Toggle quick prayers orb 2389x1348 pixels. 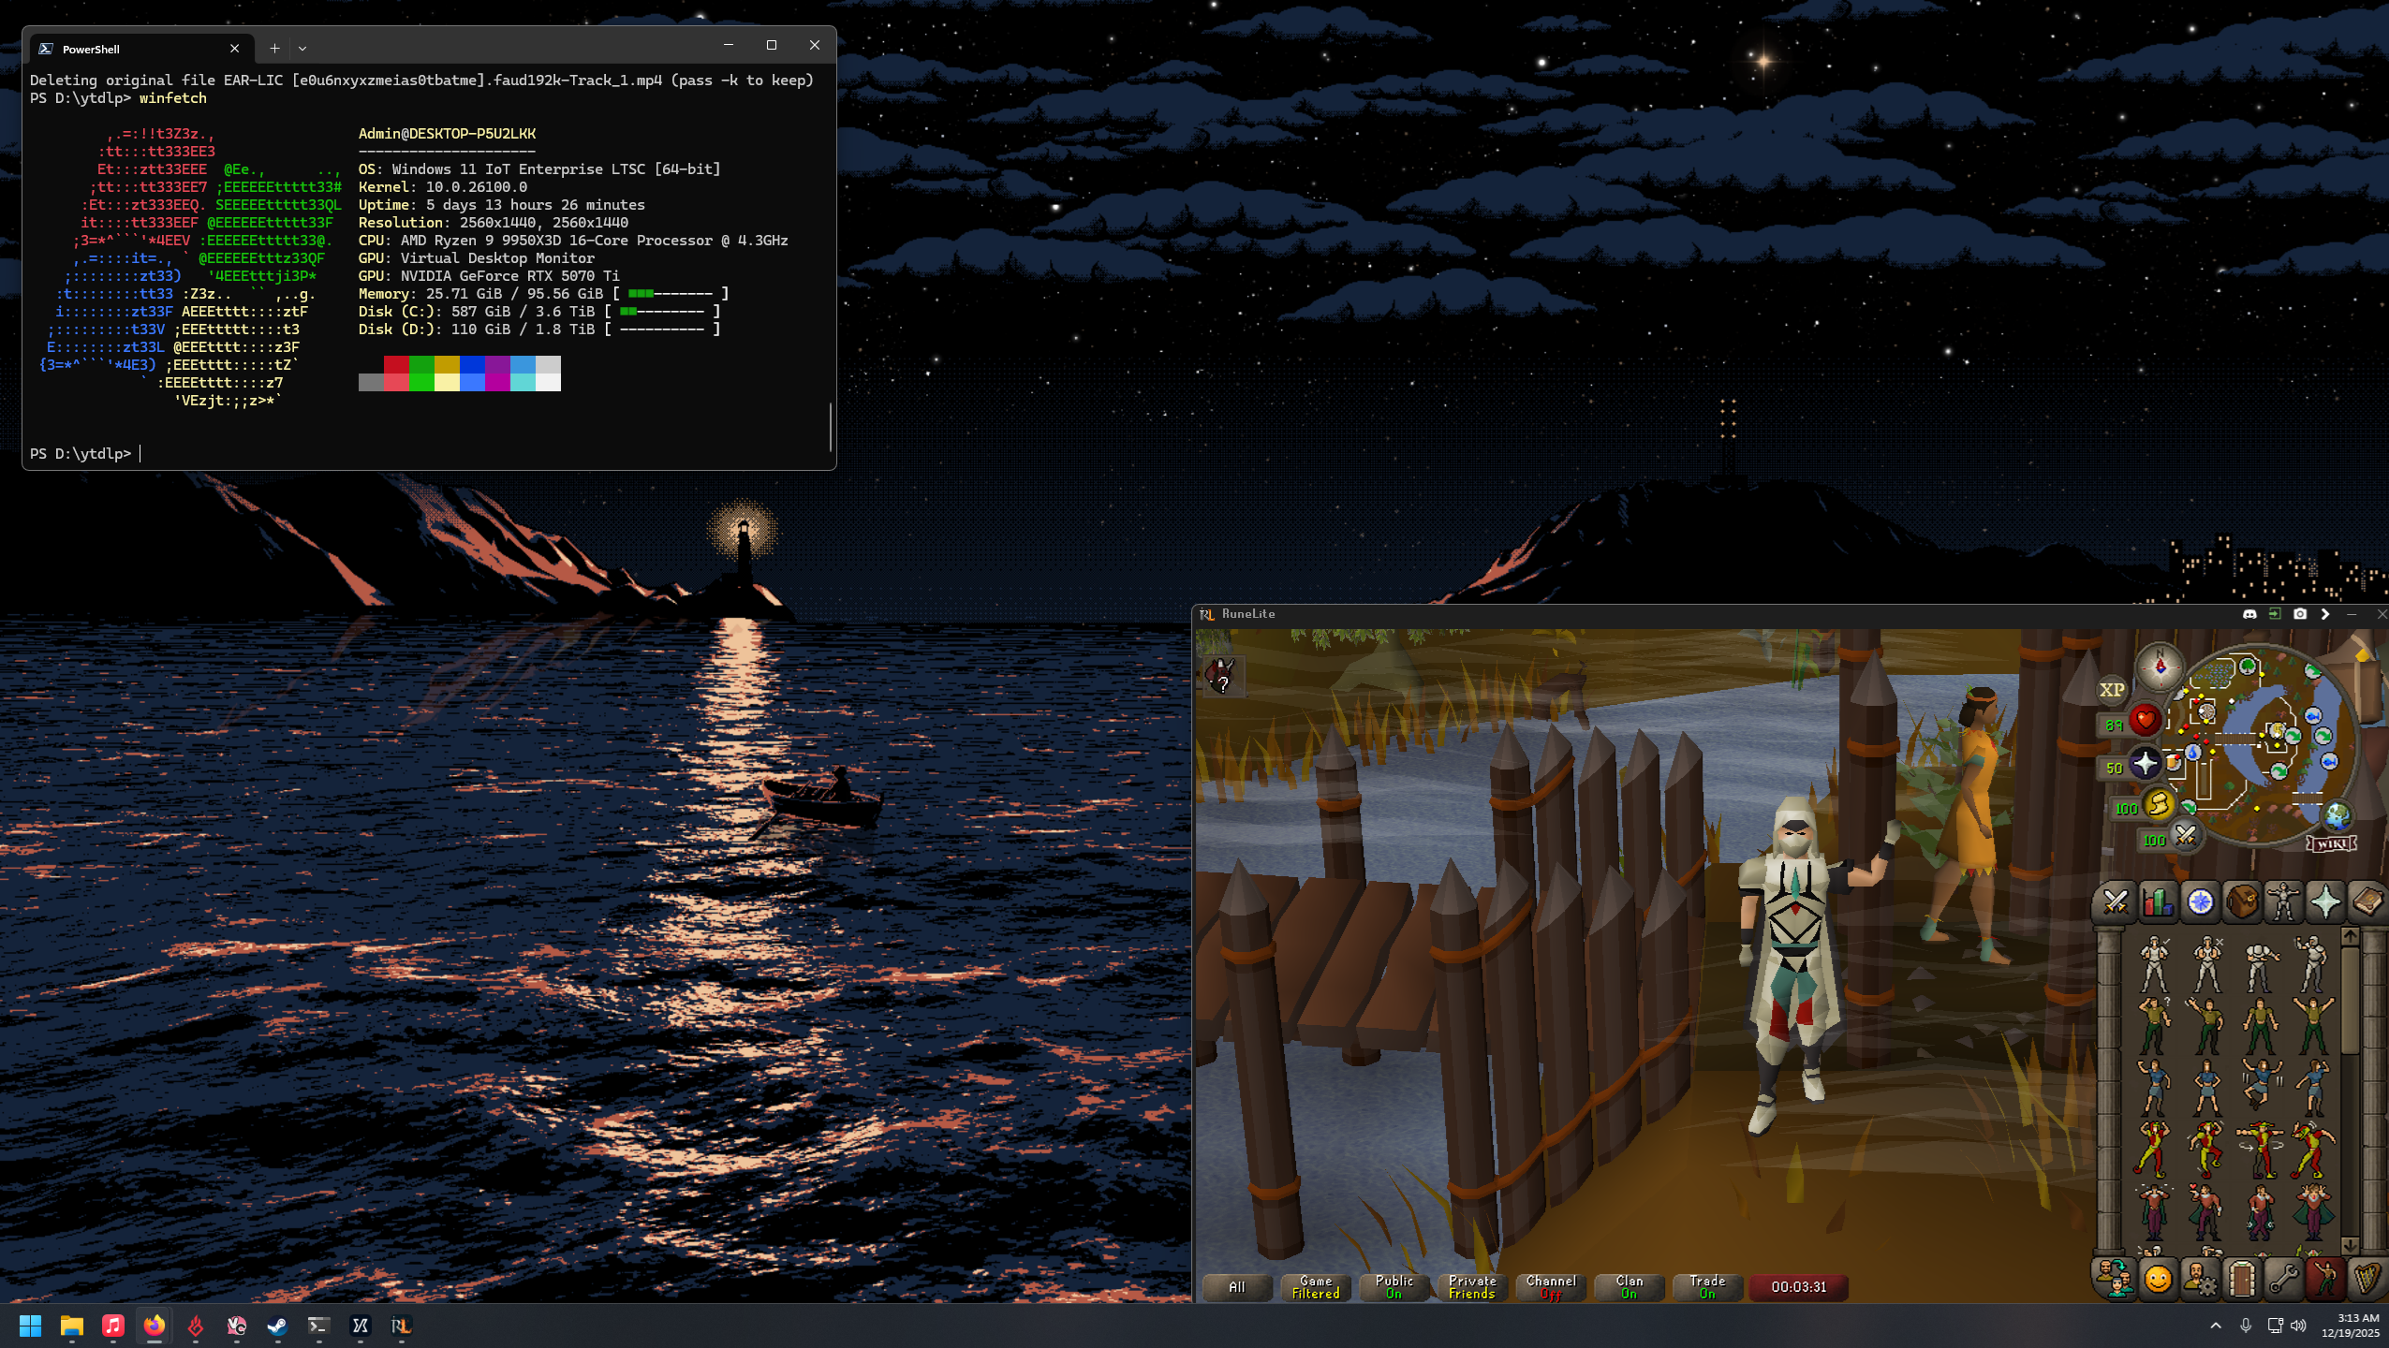coord(2145,764)
